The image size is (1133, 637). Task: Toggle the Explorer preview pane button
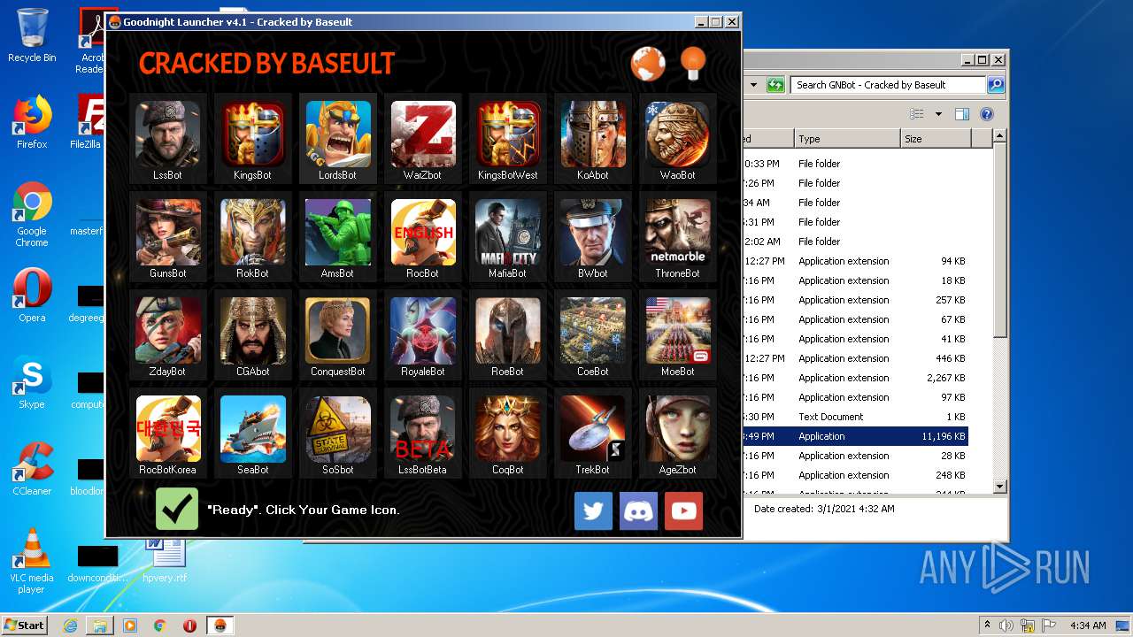coord(962,114)
